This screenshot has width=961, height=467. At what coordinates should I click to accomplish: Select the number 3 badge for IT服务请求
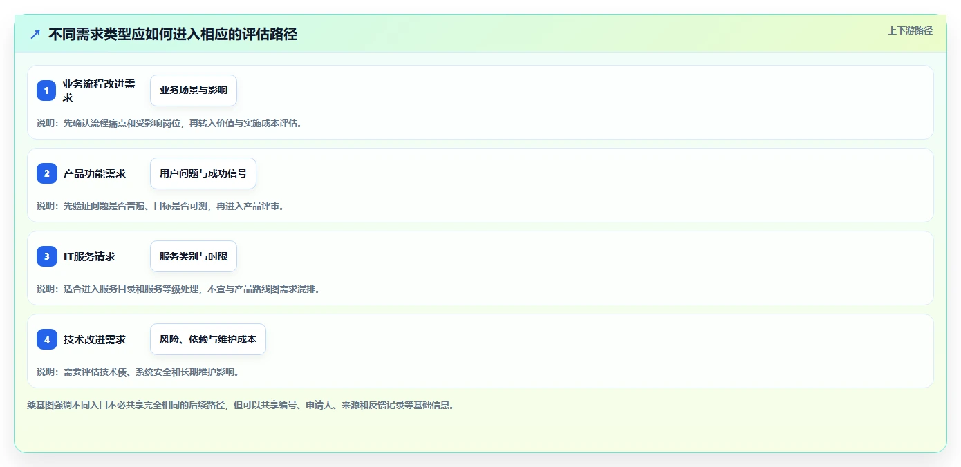click(46, 256)
